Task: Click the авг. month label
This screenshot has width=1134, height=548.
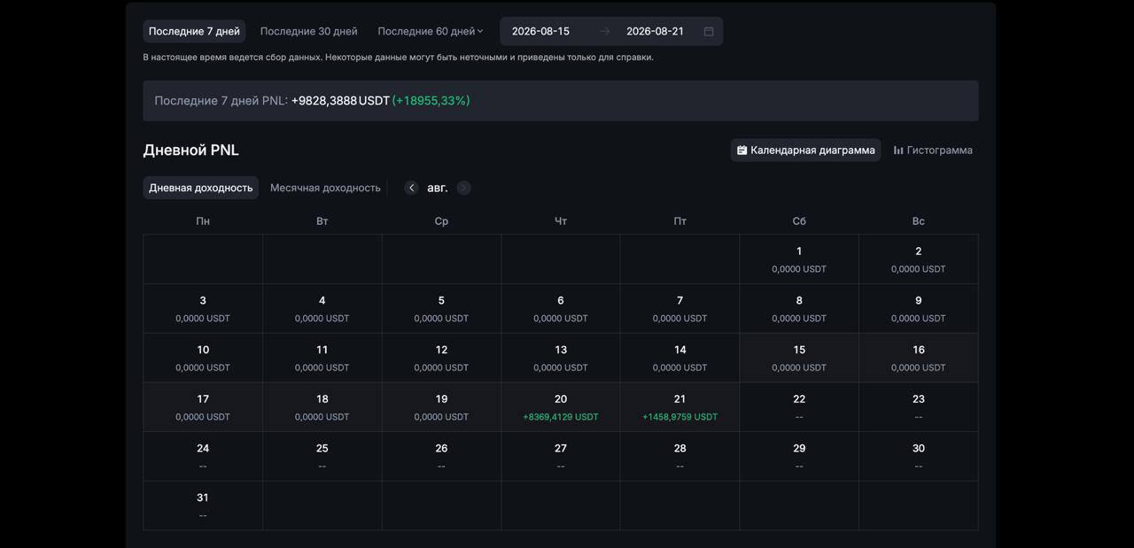Action: (438, 188)
